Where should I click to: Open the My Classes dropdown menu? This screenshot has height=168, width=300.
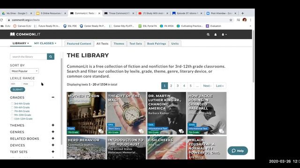coord(45,43)
